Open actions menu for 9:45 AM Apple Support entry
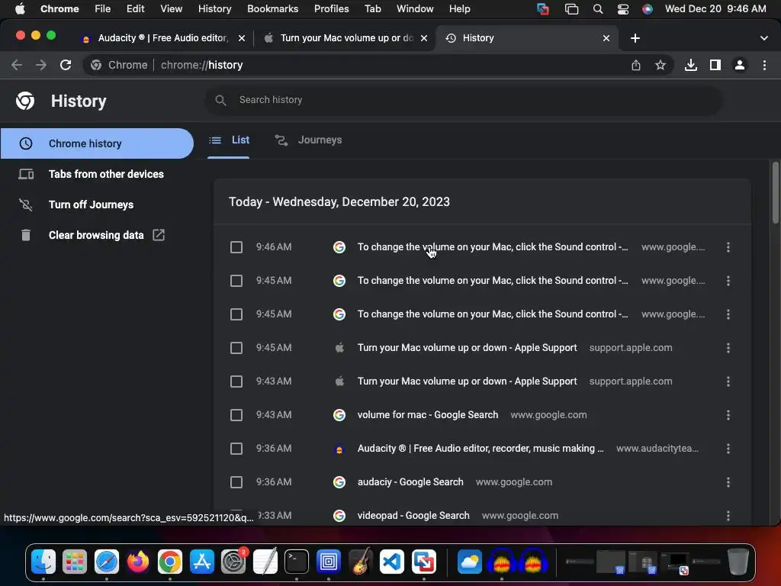This screenshot has width=781, height=586. [728, 348]
